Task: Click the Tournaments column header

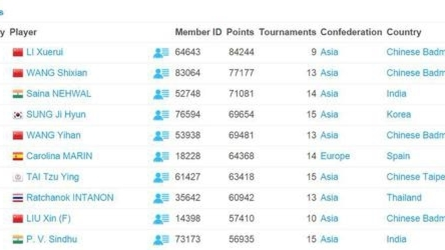Action: (287, 32)
